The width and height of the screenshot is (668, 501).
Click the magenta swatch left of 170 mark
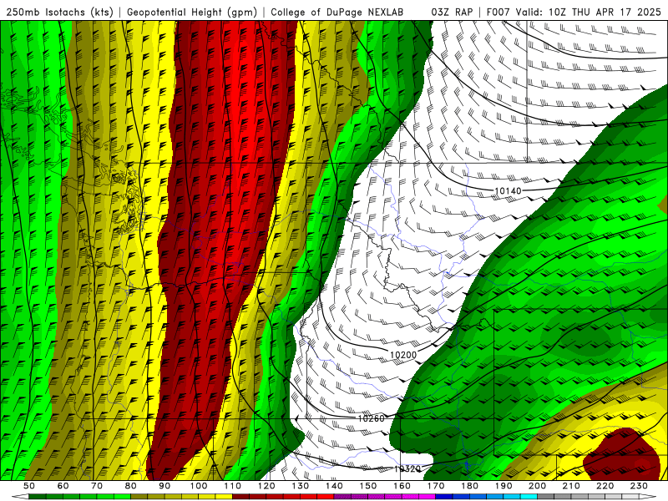[x=428, y=497]
